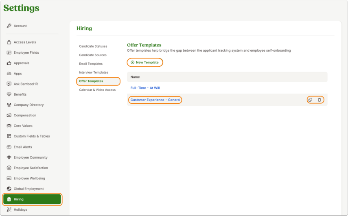Click the Account wrench icon
348x216 pixels.
click(x=9, y=26)
